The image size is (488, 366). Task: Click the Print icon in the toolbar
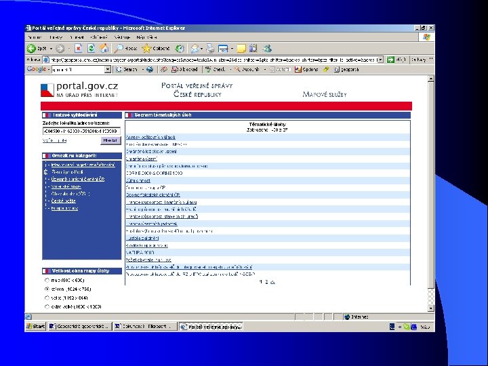211,49
